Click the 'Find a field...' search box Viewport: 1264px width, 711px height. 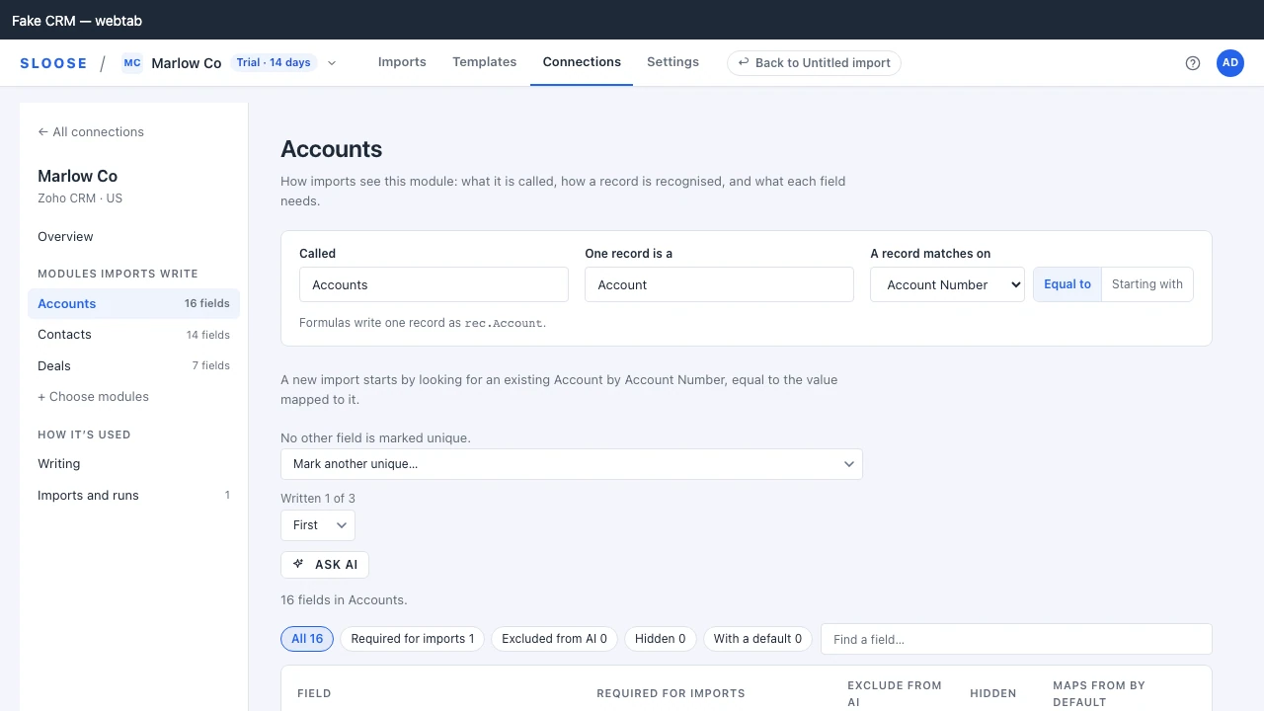(x=1016, y=639)
